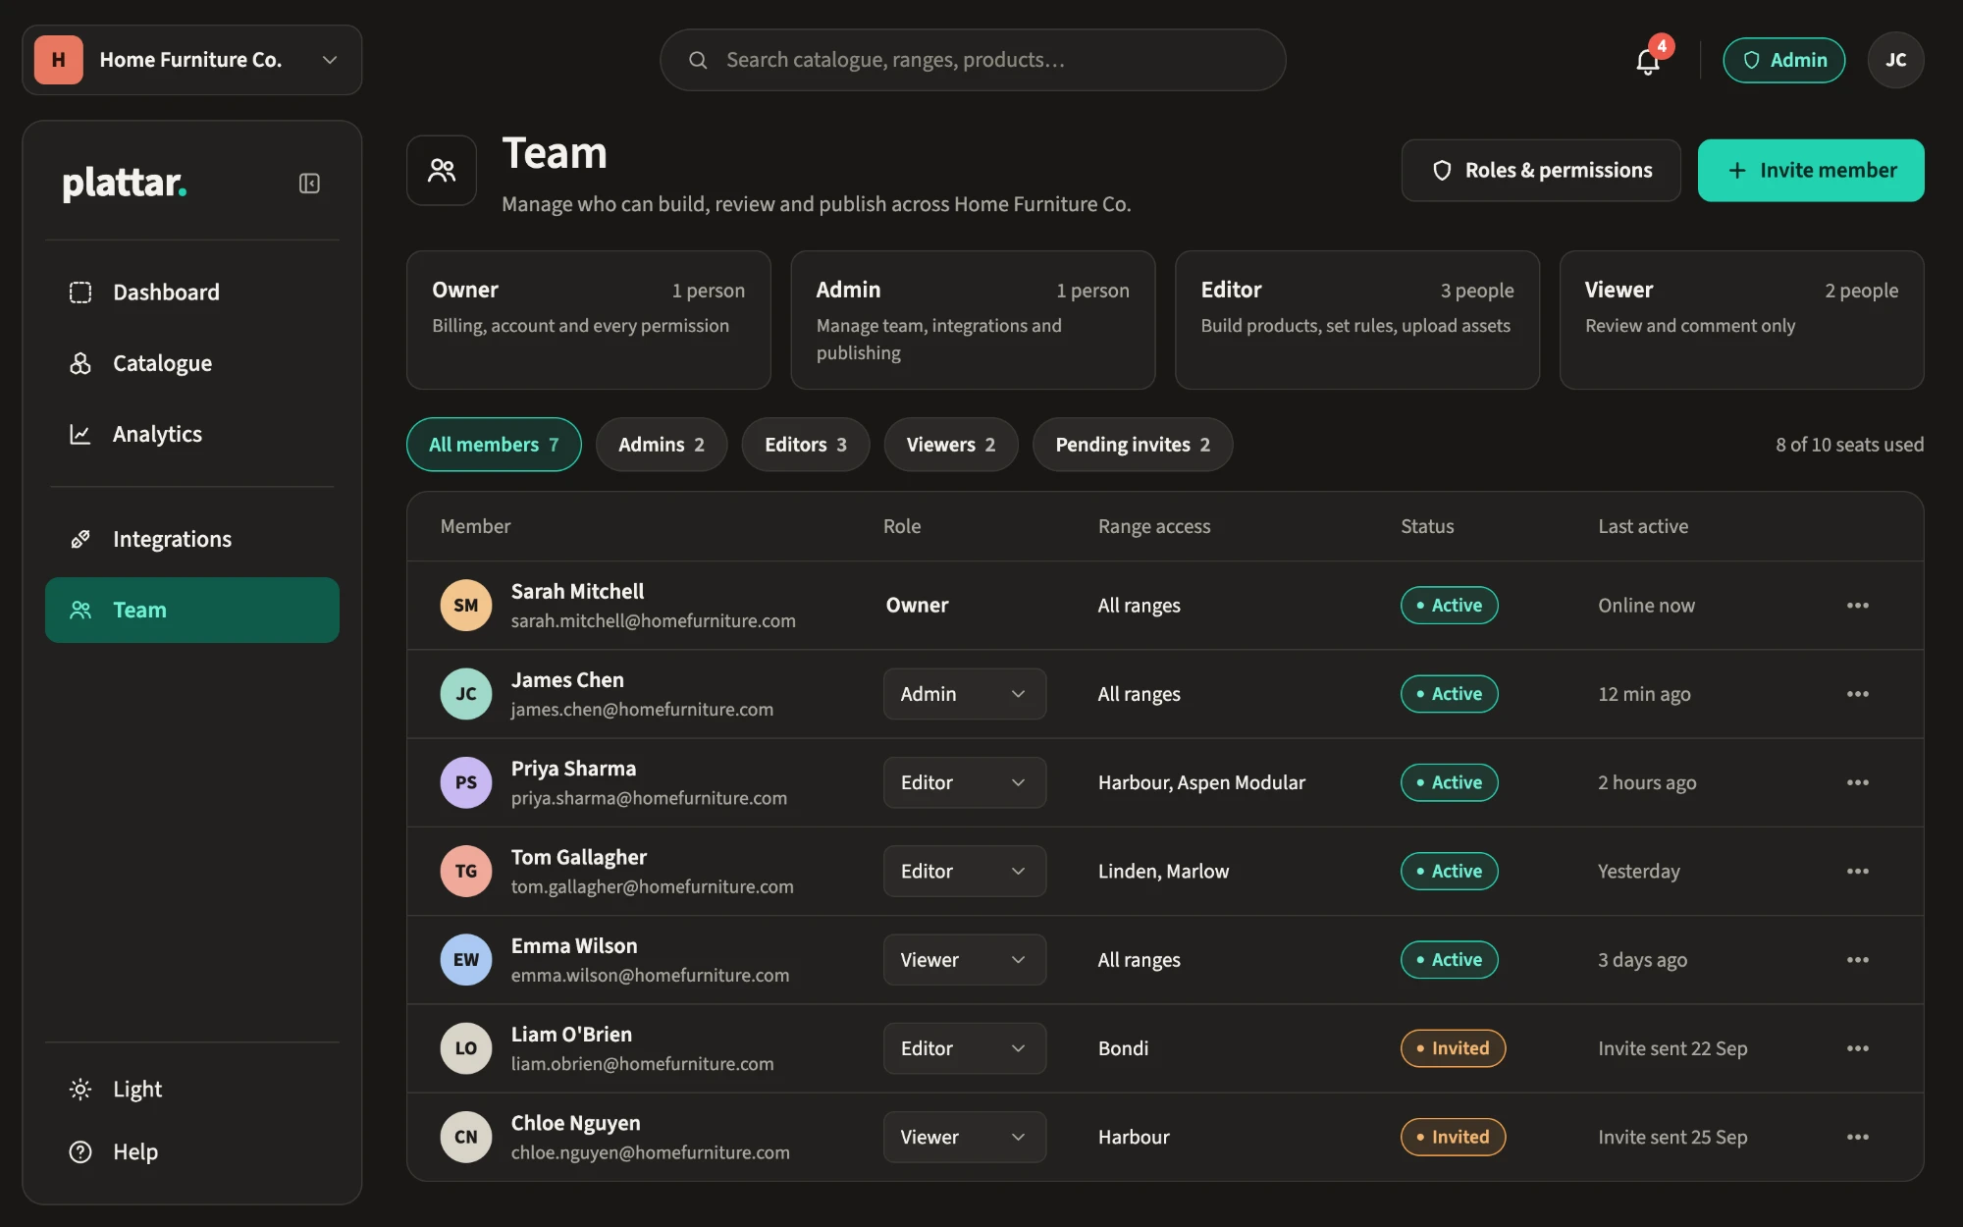This screenshot has height=1227, width=1963.
Task: Open Roles & permissions
Action: click(x=1541, y=171)
